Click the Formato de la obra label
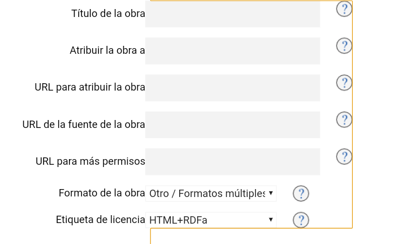Image resolution: width=407 pixels, height=244 pixels. coord(102,193)
